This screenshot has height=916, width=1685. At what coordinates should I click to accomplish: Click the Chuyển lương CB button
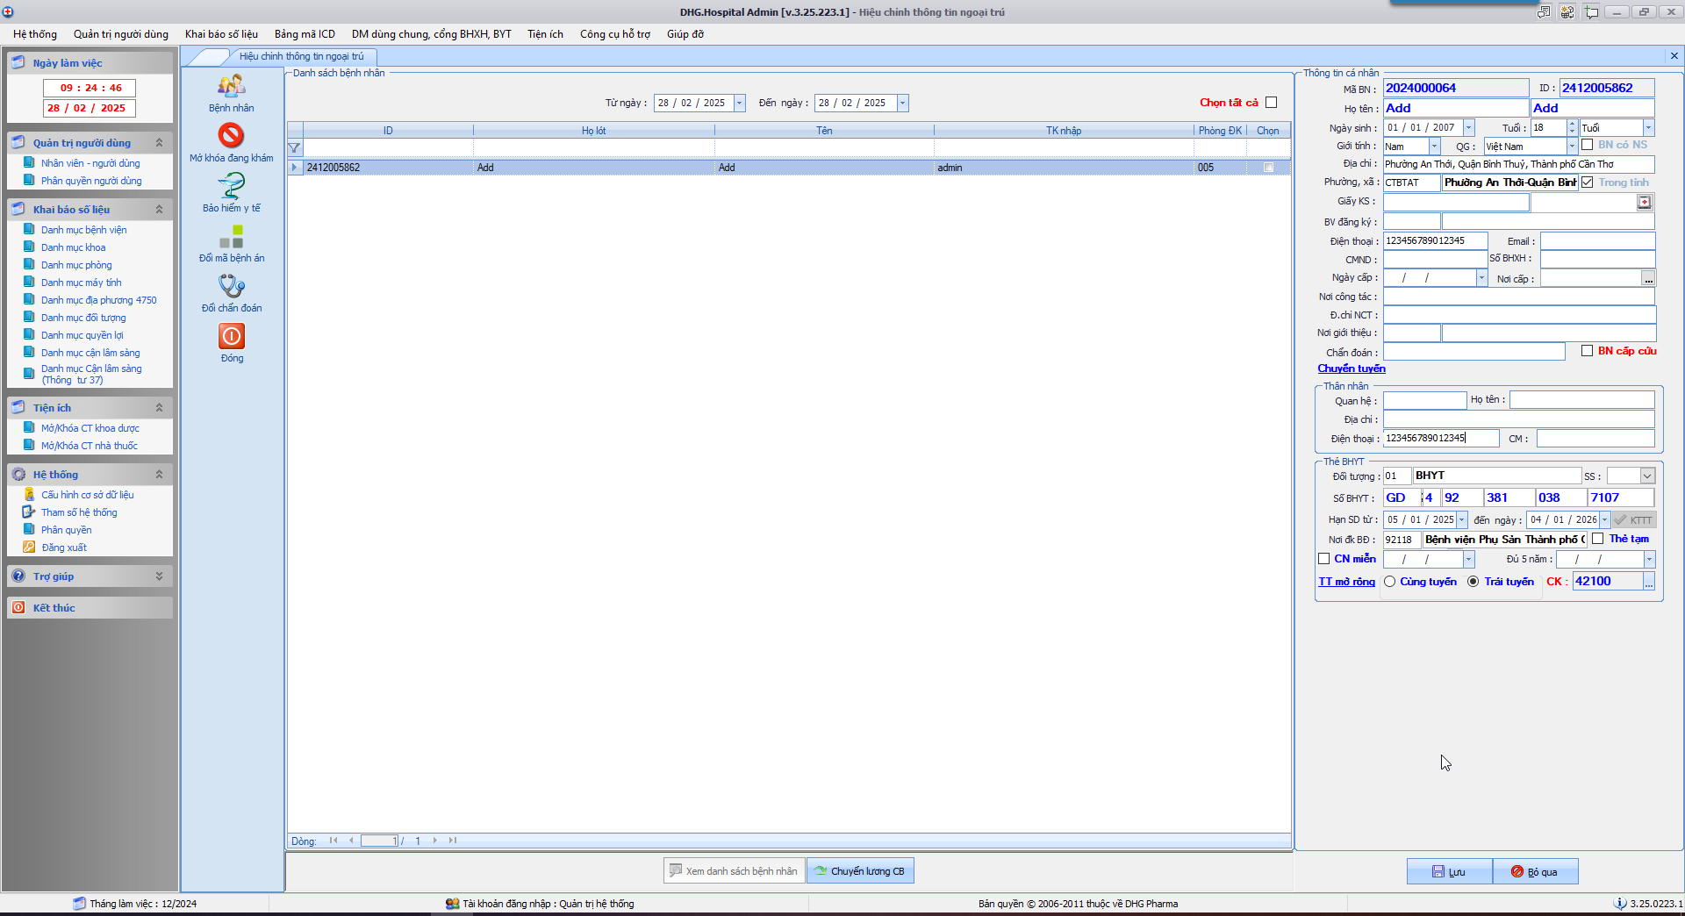point(860,871)
